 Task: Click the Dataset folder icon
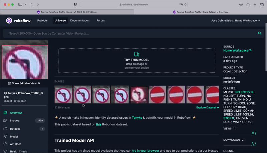pyautogui.click(x=5, y=128)
